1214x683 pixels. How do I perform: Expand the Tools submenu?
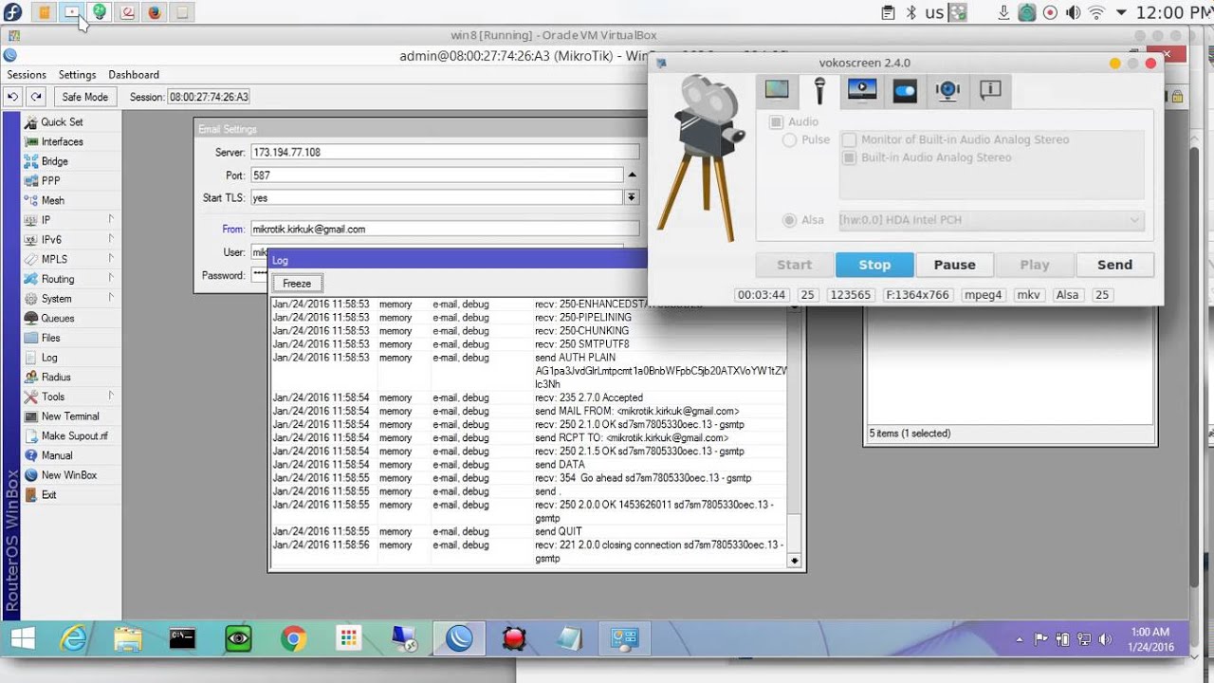click(x=110, y=396)
